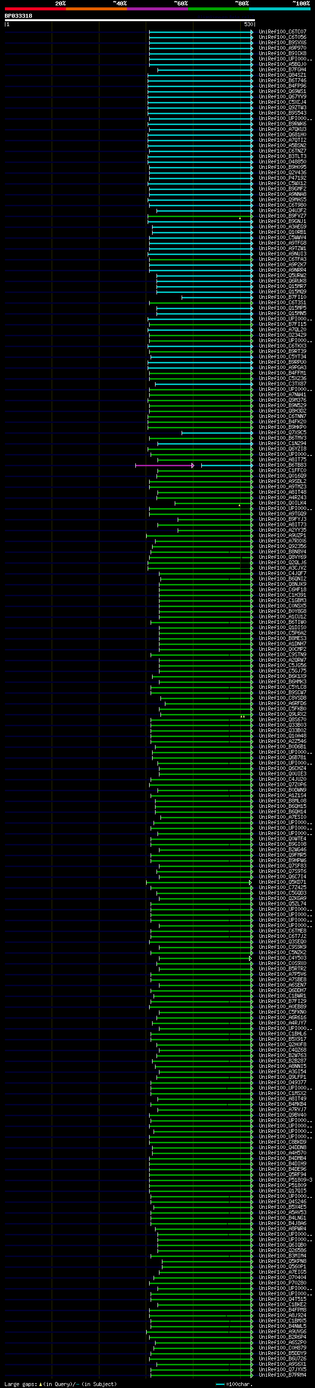Click the green ~80% identity legend segment
The height and width of the screenshot is (1388, 315).
[219, 9]
